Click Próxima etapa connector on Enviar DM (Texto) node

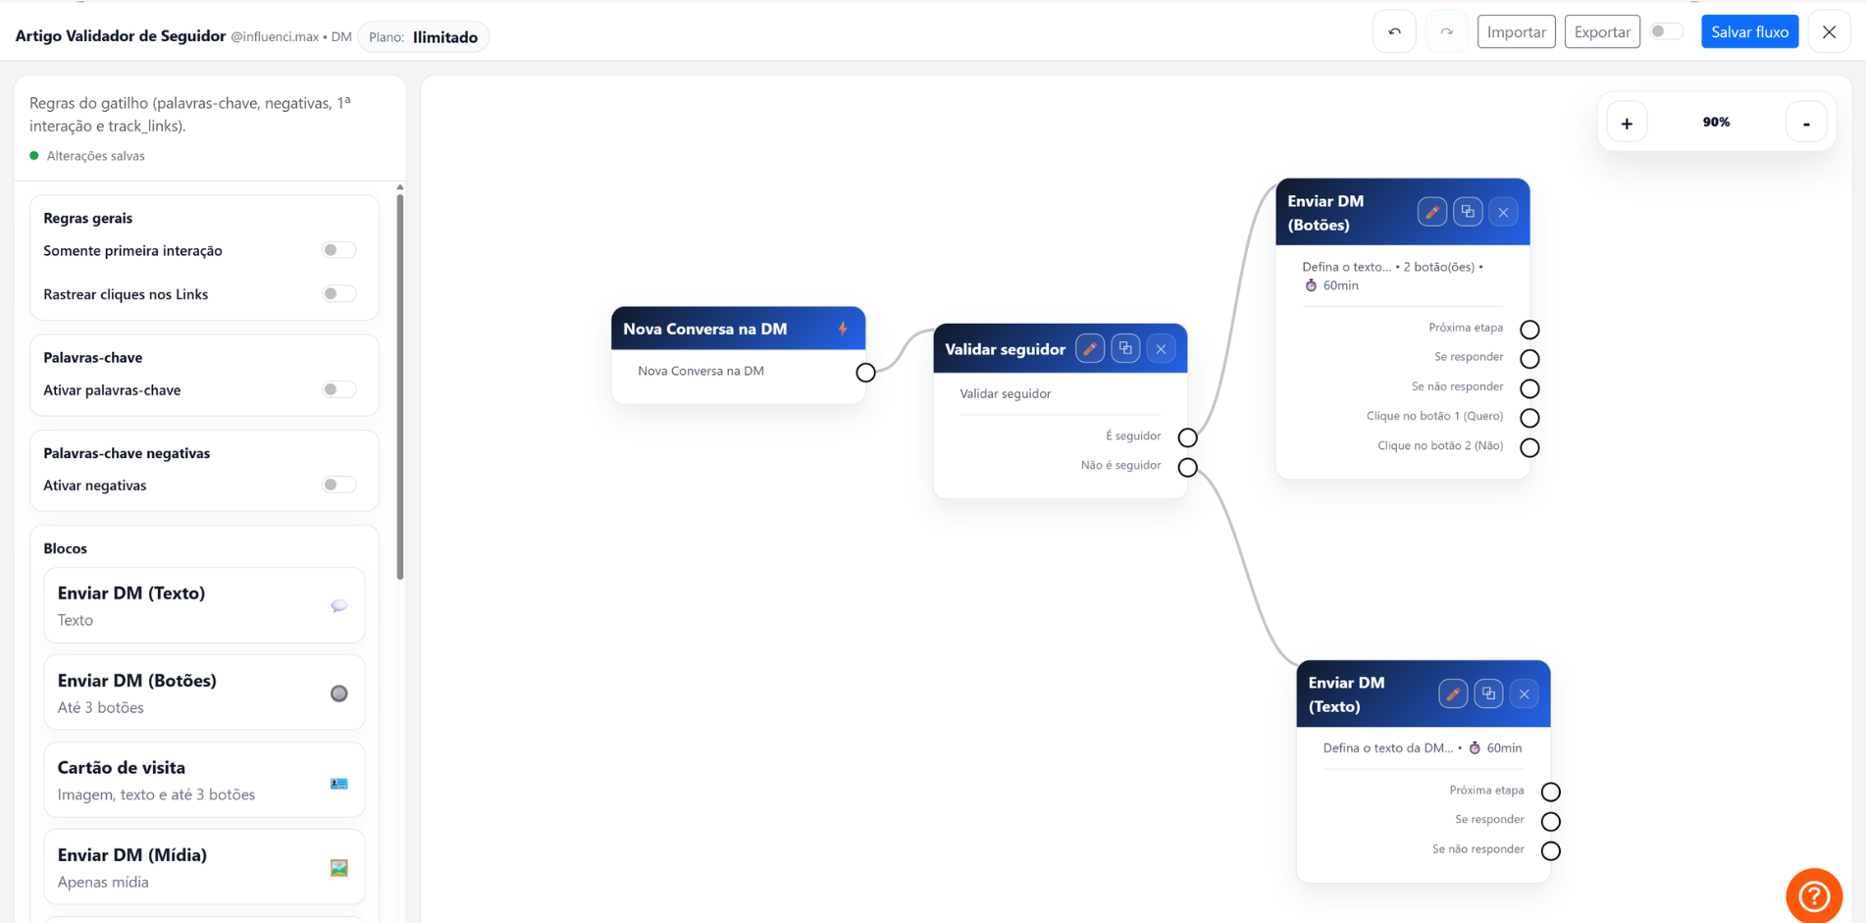(1550, 792)
